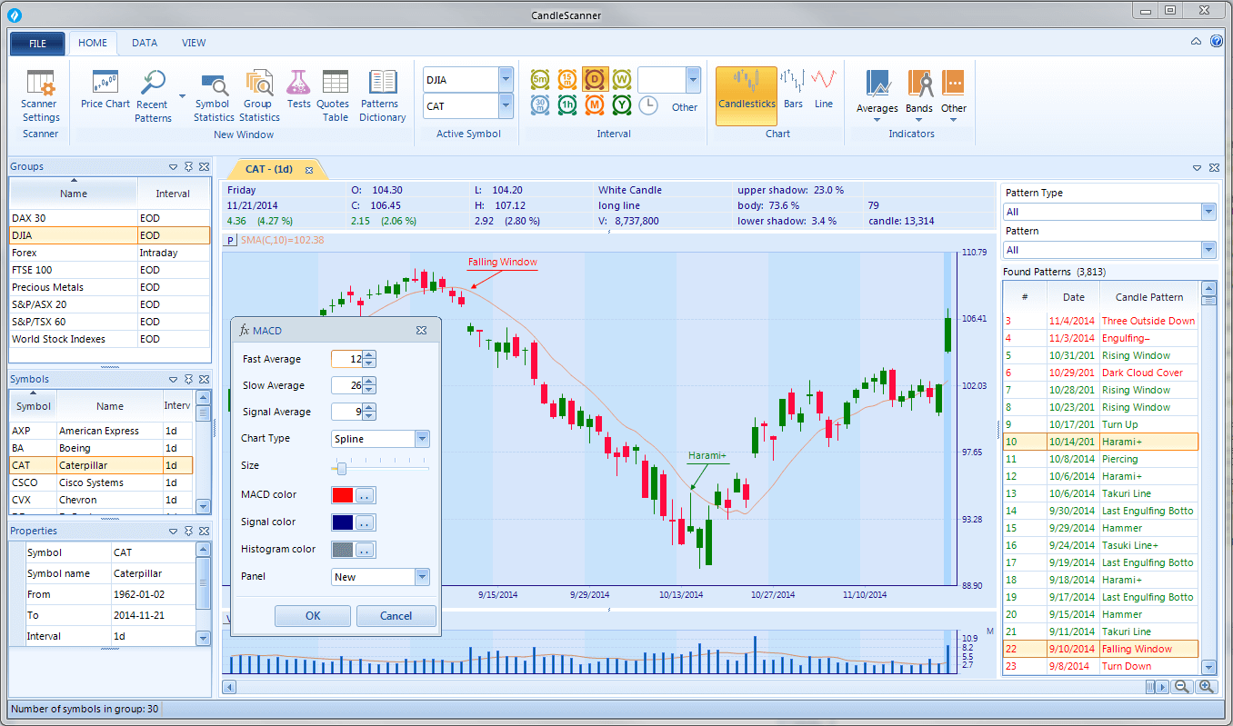Toggle the Candlesticks chart mode
The image size is (1233, 726).
(746, 94)
